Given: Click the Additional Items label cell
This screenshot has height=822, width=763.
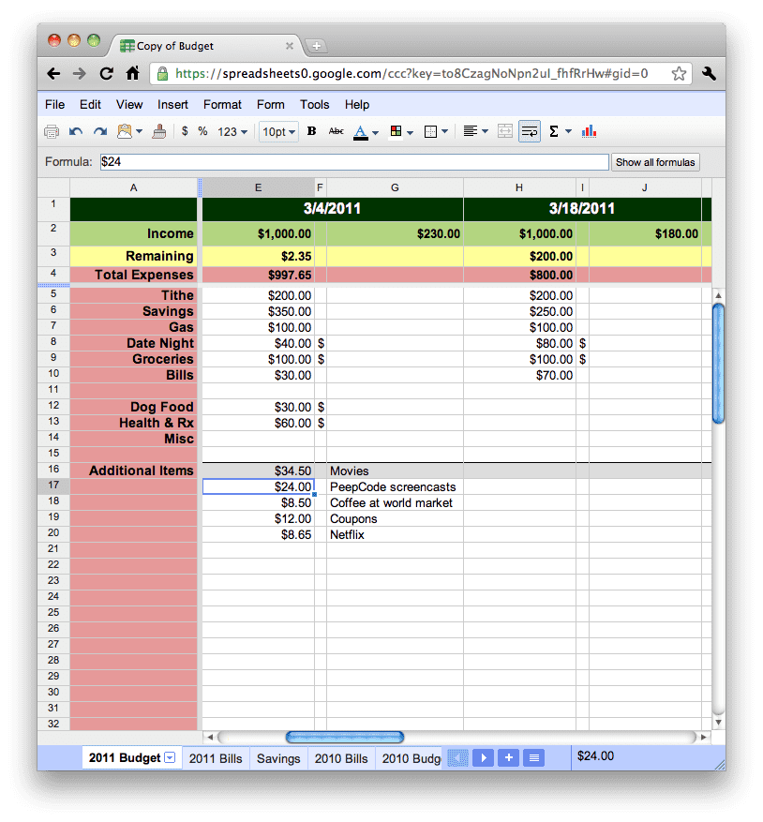Looking at the screenshot, I should point(134,471).
